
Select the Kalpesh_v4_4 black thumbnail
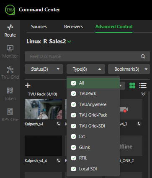[44, 146]
